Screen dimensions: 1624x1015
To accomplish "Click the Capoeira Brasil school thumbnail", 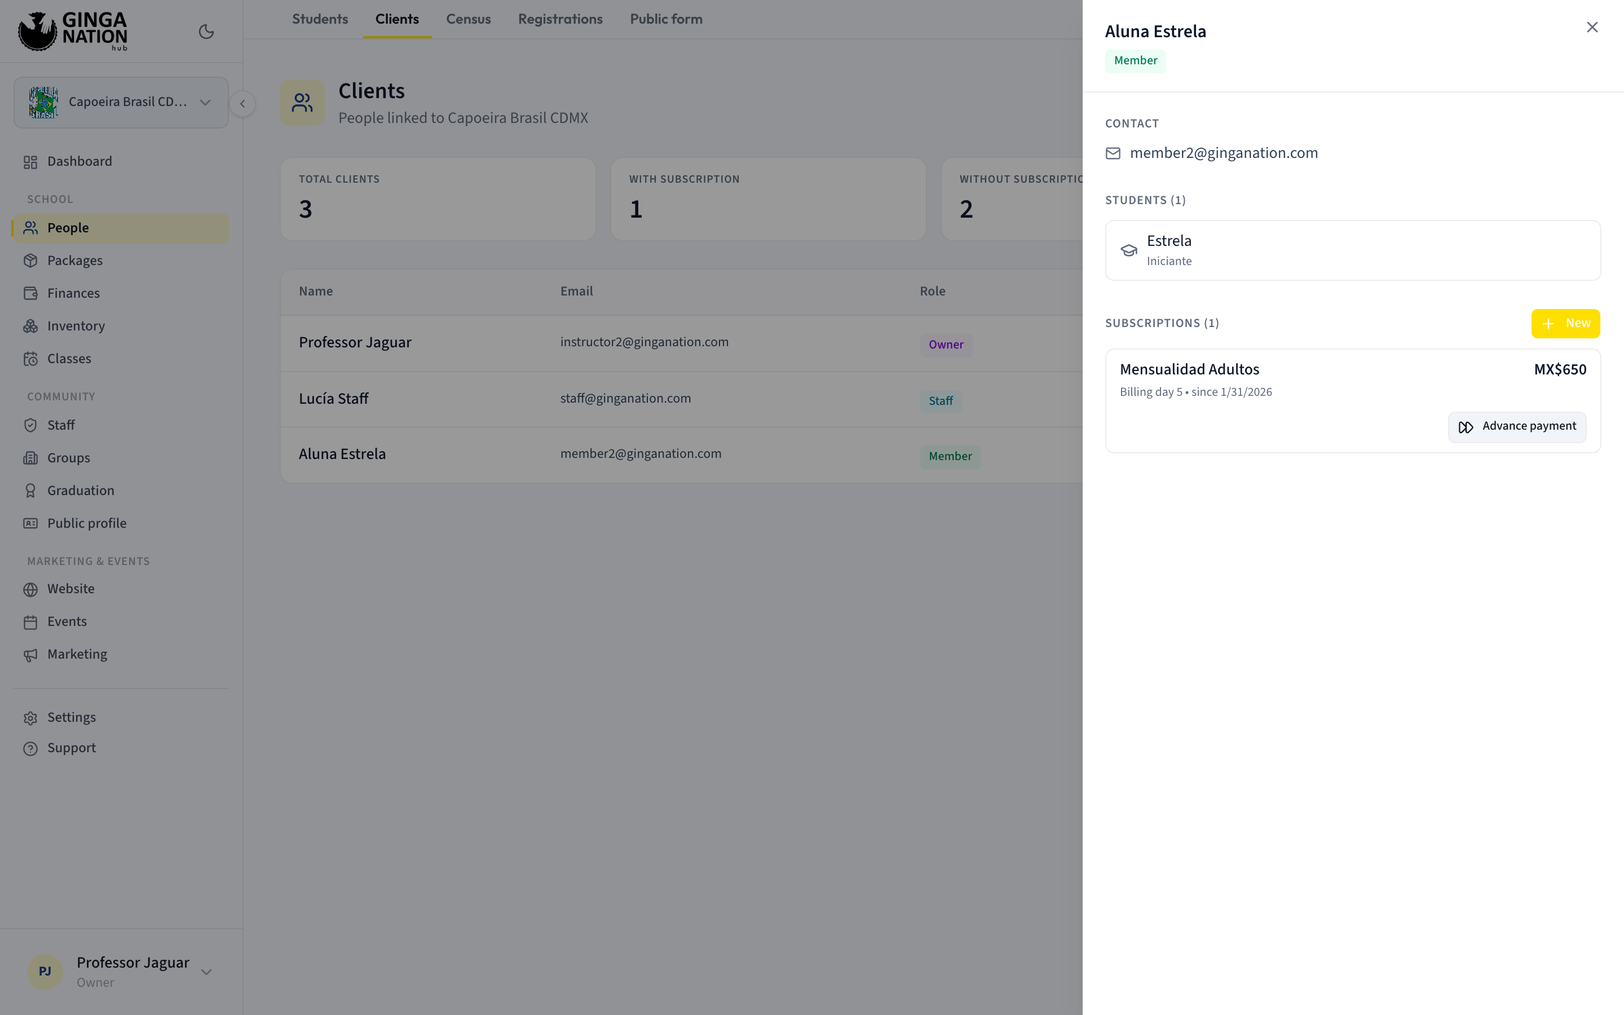I will (x=43, y=102).
